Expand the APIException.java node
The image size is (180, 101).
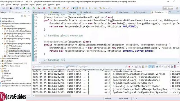click(5, 46)
